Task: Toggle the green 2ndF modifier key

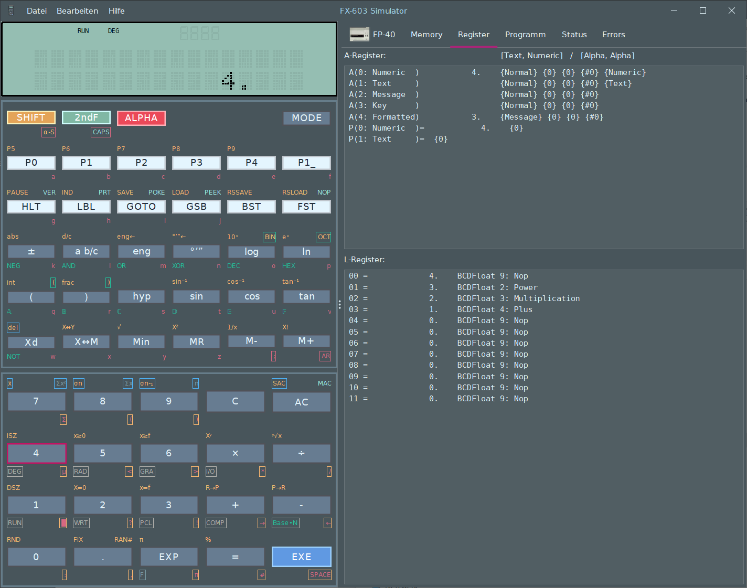Action: 86,117
